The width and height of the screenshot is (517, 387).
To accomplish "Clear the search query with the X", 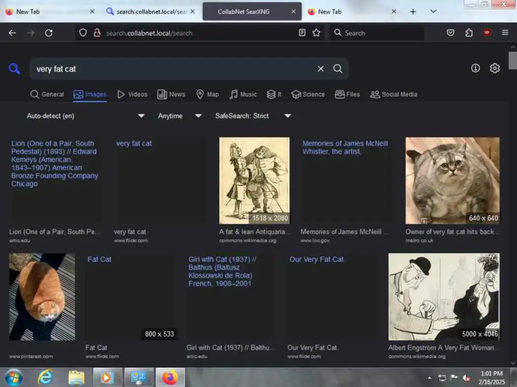I will coord(321,69).
